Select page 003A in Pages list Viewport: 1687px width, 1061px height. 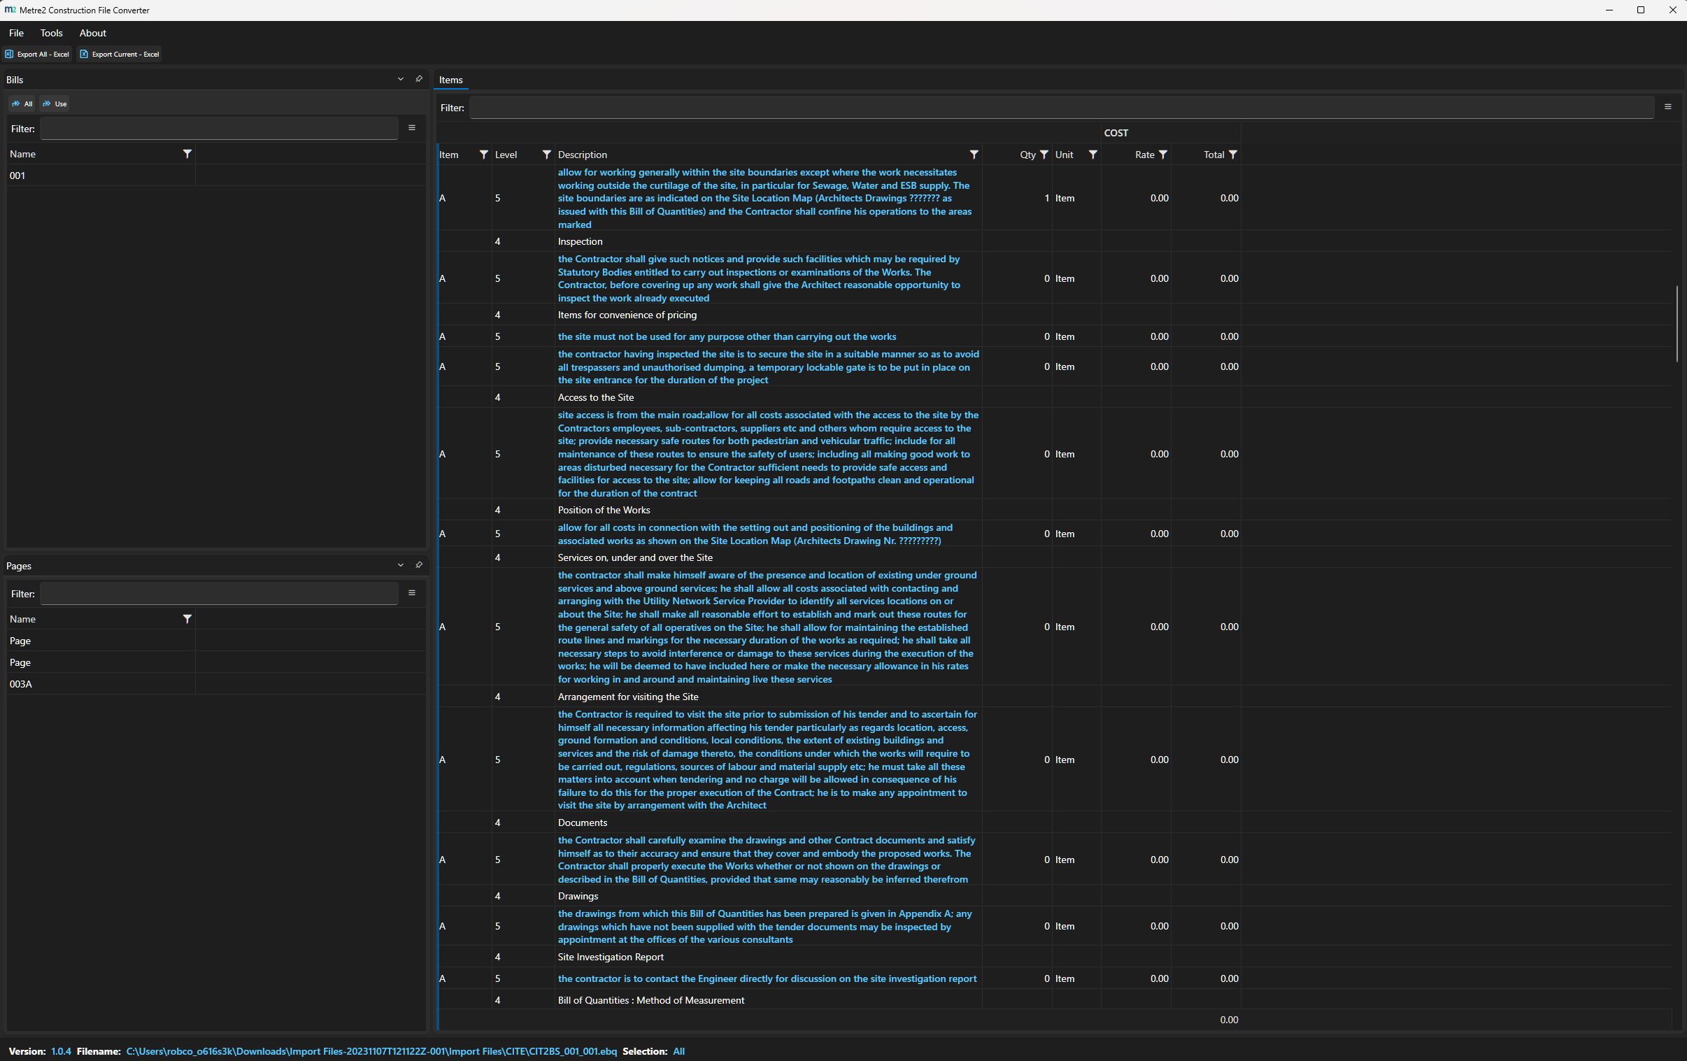coord(21,684)
